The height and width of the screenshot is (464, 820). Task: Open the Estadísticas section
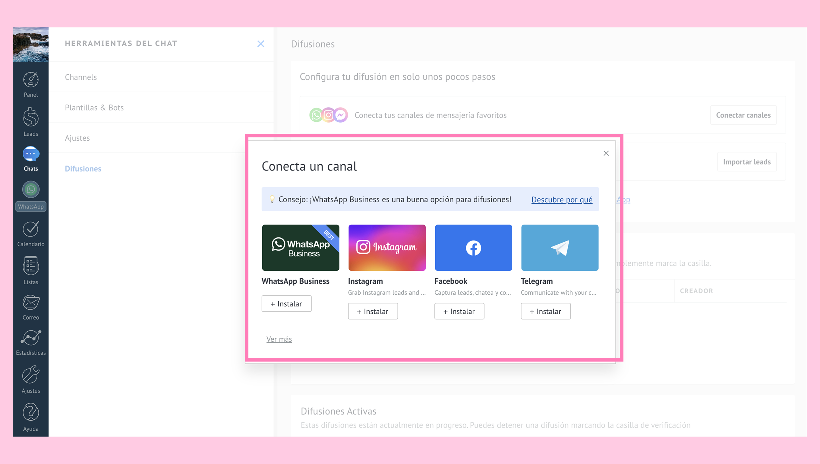(x=31, y=343)
